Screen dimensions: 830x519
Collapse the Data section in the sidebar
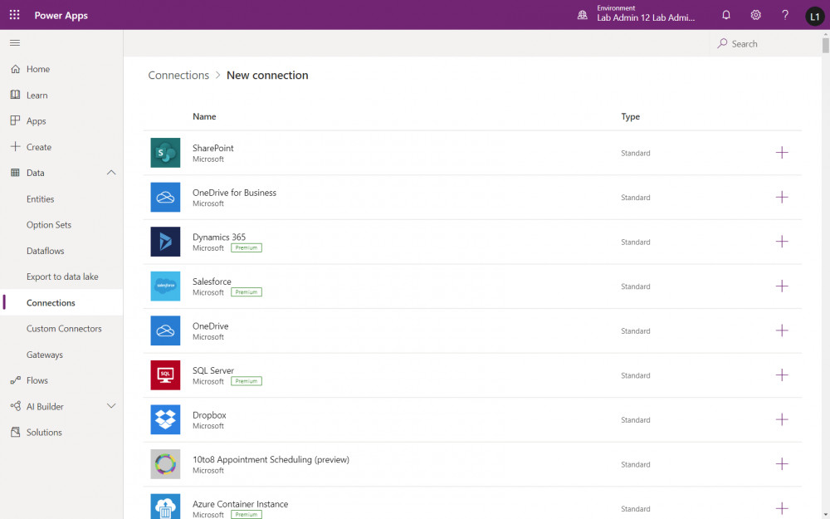(112, 173)
